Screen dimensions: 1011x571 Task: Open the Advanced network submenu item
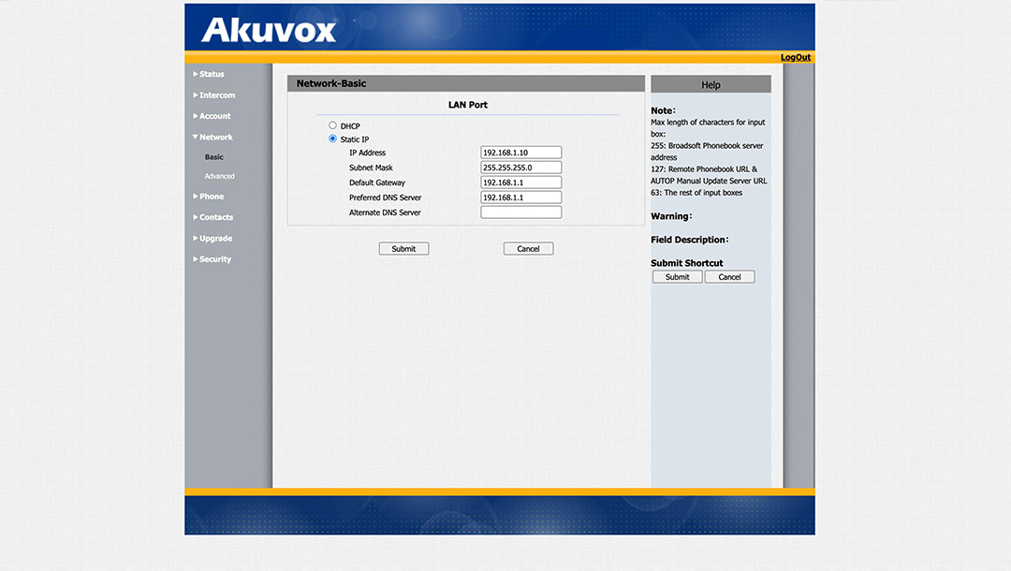(x=220, y=176)
